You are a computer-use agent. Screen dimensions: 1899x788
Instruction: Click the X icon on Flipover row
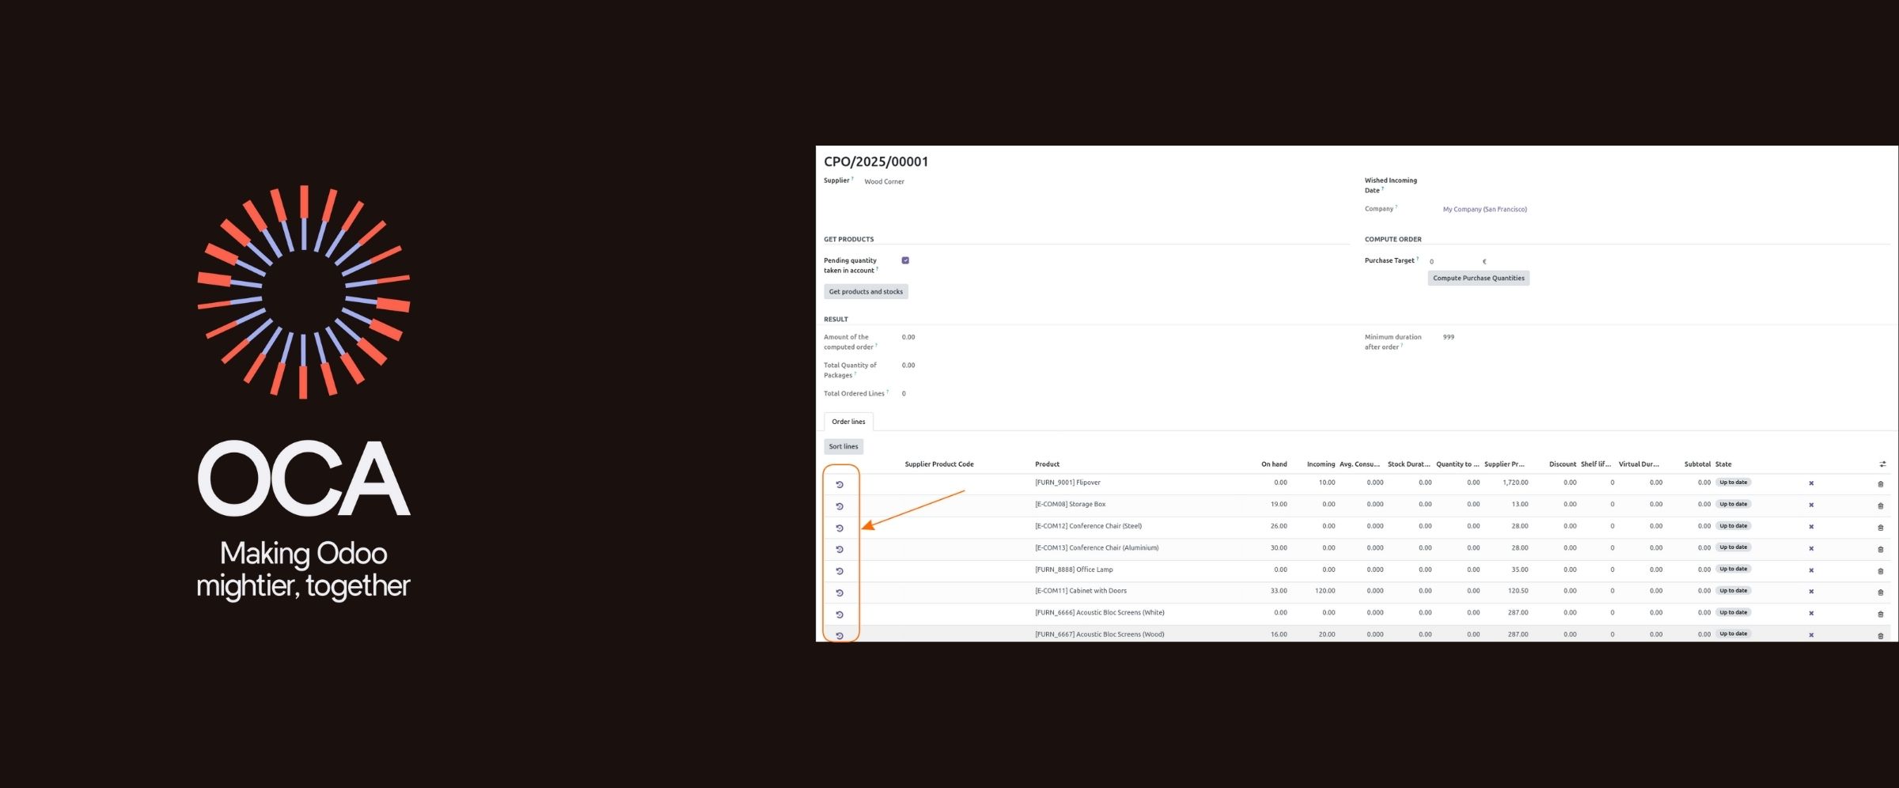click(x=1811, y=483)
